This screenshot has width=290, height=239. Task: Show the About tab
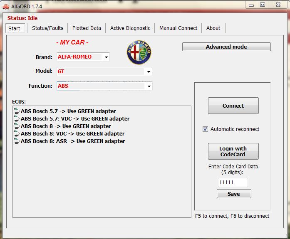(213, 28)
